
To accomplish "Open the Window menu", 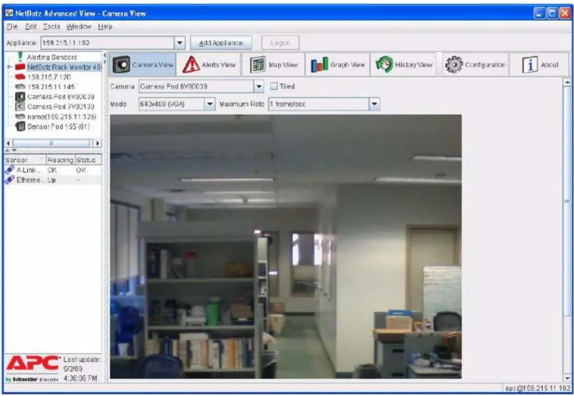I will tap(79, 26).
